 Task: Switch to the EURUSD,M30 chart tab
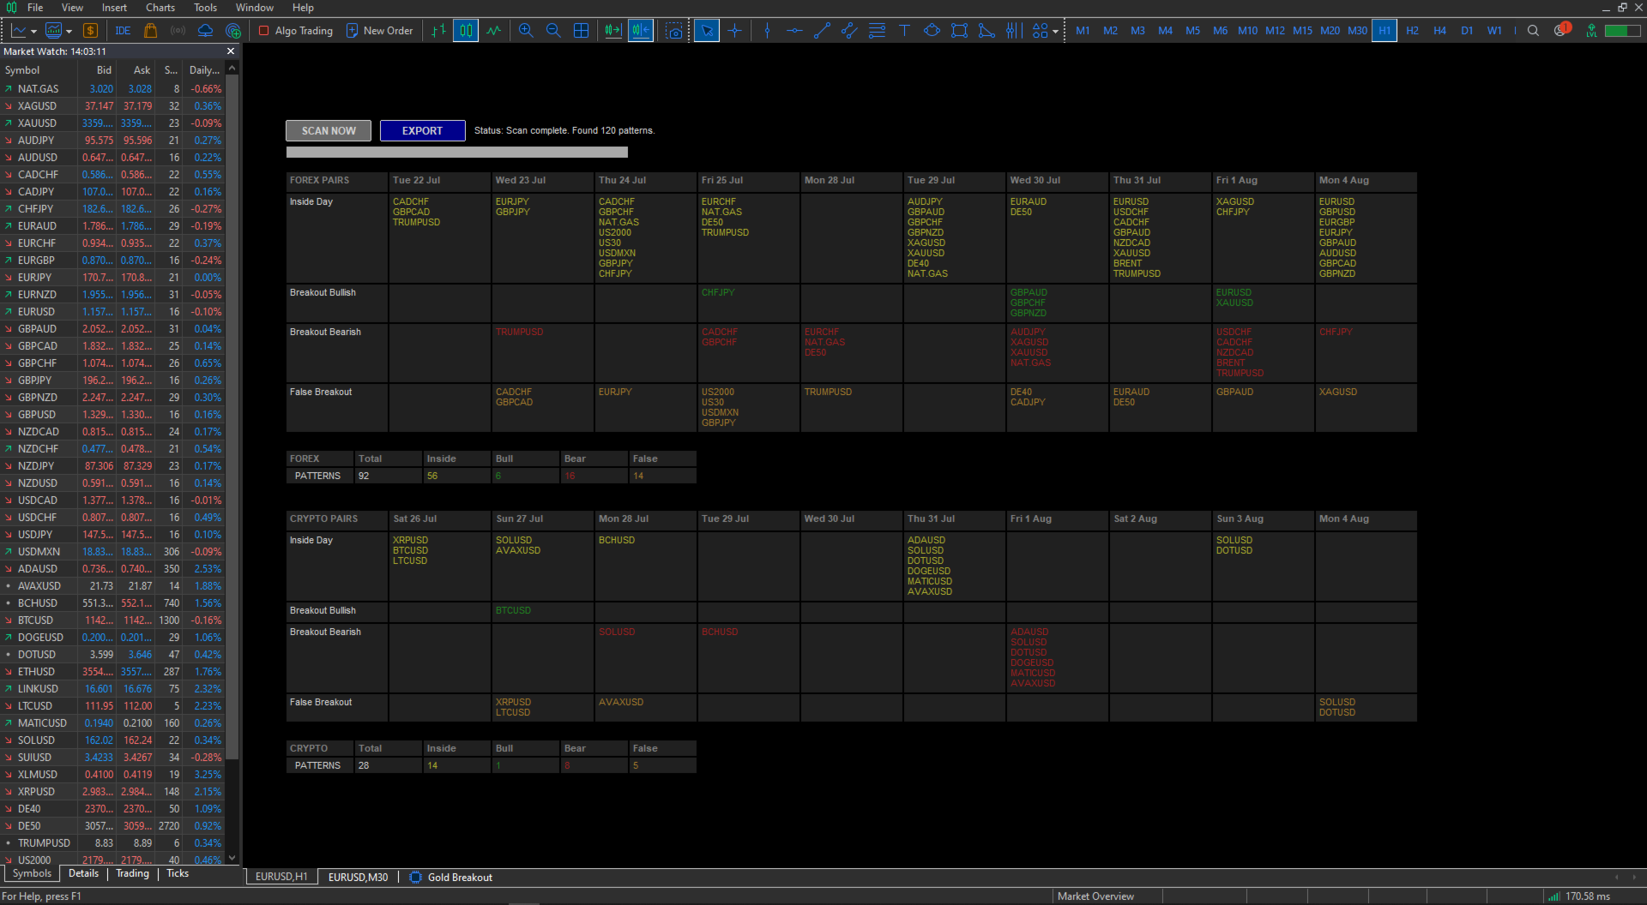pyautogui.click(x=358, y=878)
